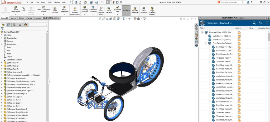Click the Status column header

(x=238, y=28)
